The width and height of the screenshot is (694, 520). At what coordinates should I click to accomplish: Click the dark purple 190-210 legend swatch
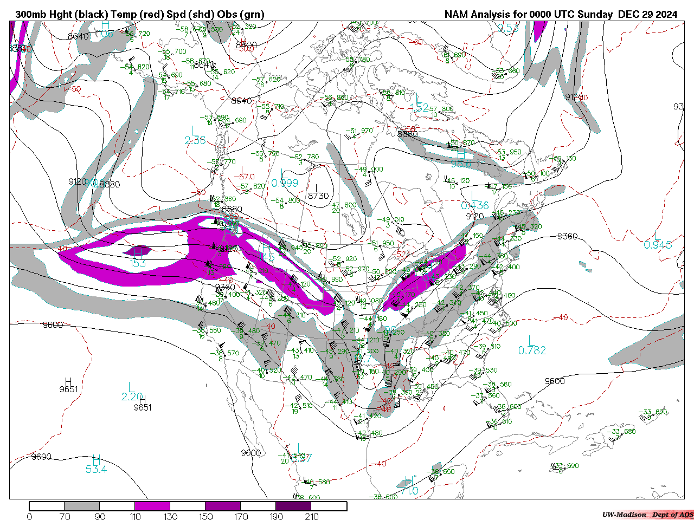(293, 506)
